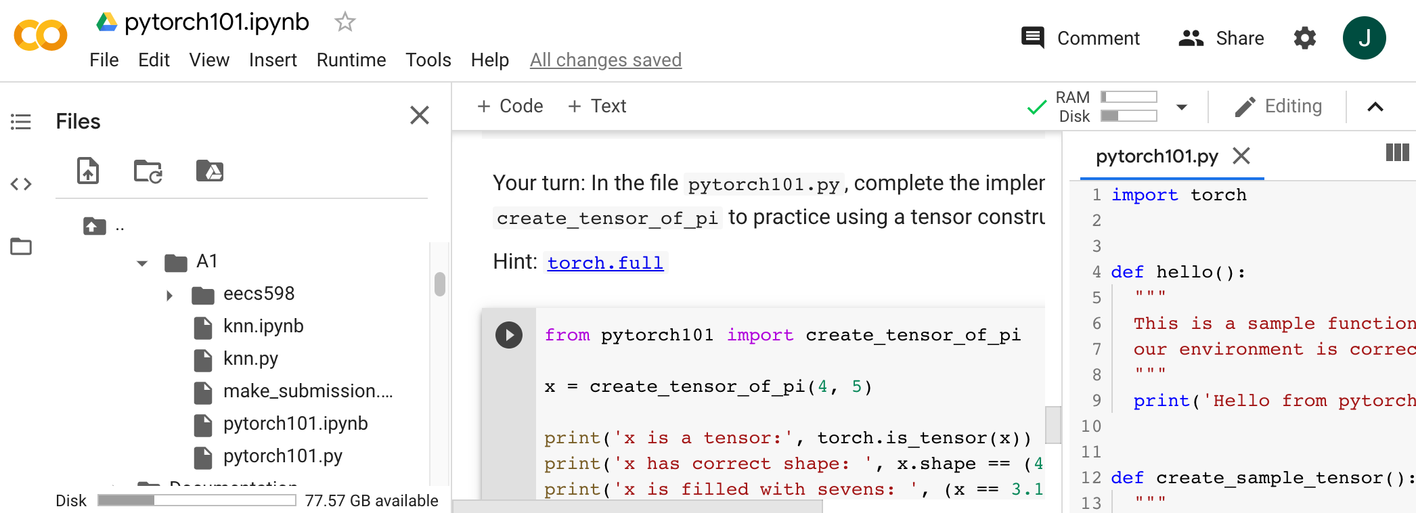
Task: Expand the eecs598 folder
Action: pyautogui.click(x=169, y=295)
